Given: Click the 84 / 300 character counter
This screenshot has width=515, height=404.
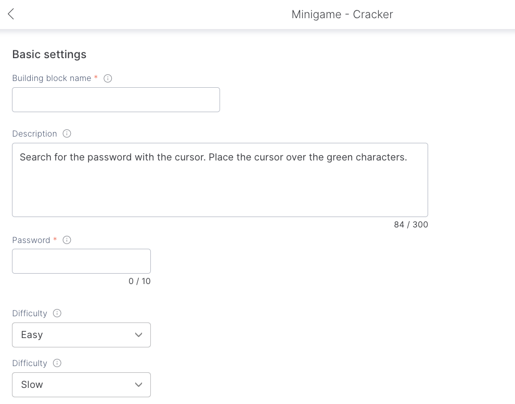Looking at the screenshot, I should [410, 225].
